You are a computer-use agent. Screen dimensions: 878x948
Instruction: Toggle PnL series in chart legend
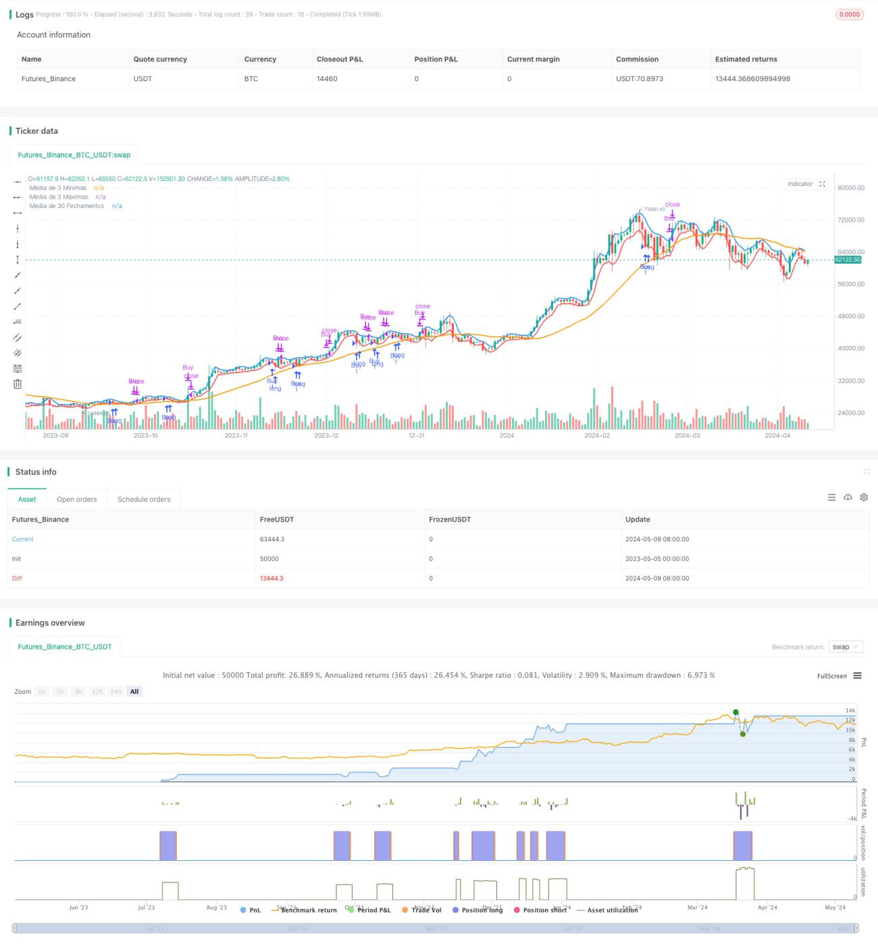pyautogui.click(x=250, y=910)
